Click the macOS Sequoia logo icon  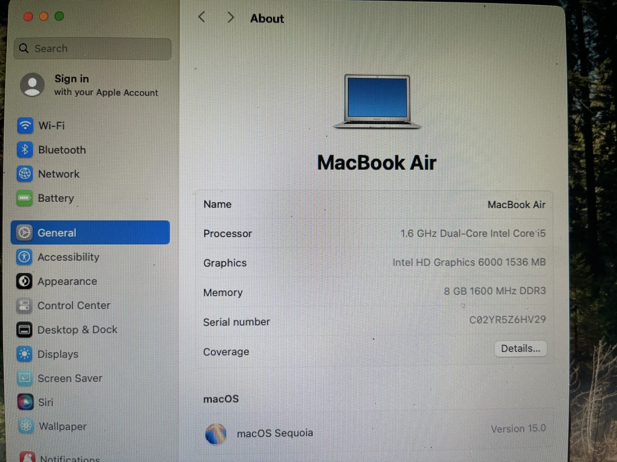[x=216, y=434]
